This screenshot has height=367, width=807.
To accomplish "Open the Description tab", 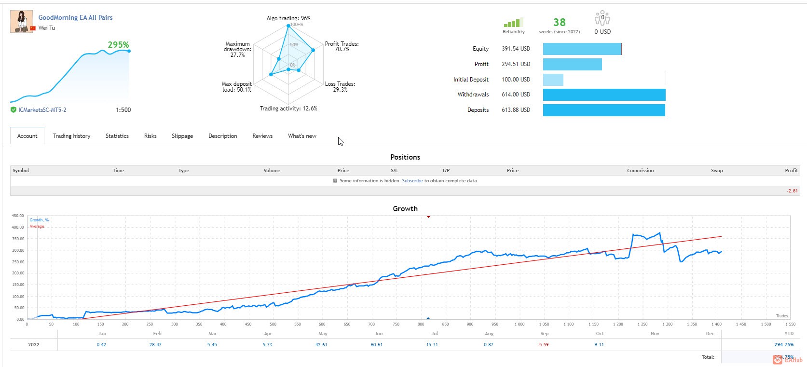I will point(223,136).
